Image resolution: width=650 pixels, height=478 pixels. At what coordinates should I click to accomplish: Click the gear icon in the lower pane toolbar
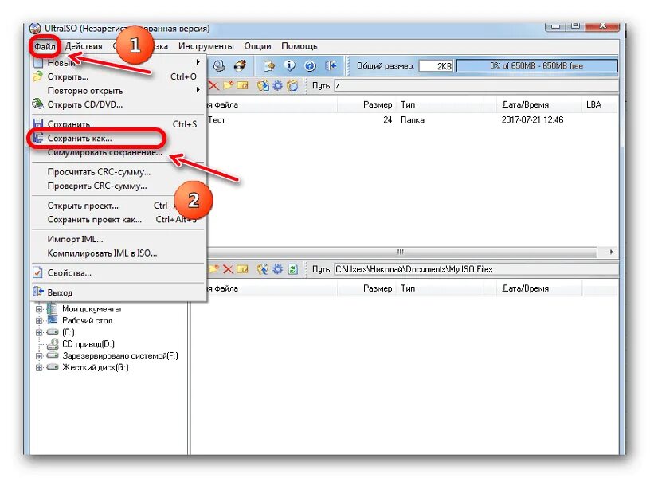pyautogui.click(x=277, y=269)
